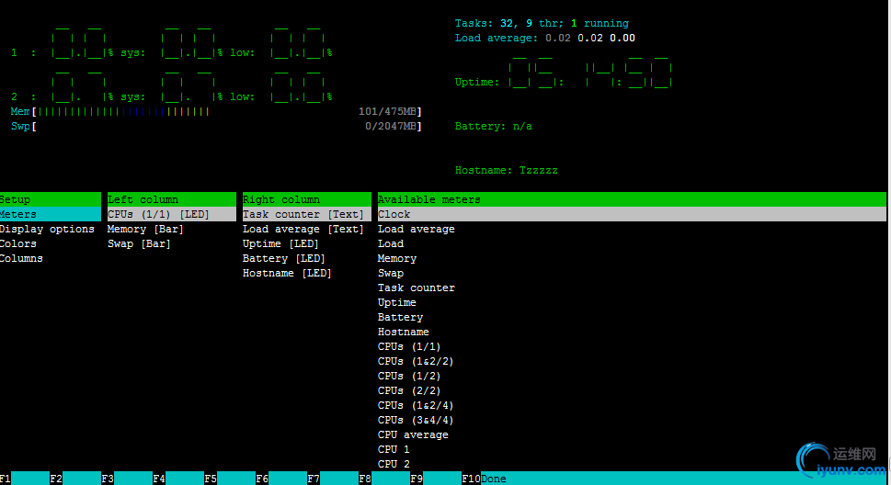Click the 101/475MB memory value
Viewport: 891px width, 485px height.
387,111
